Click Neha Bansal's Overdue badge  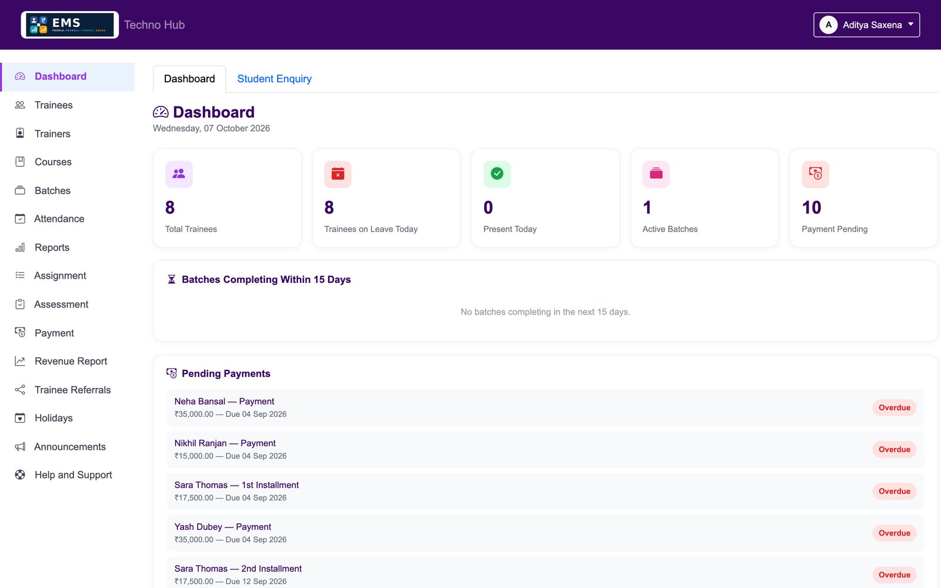pyautogui.click(x=894, y=407)
